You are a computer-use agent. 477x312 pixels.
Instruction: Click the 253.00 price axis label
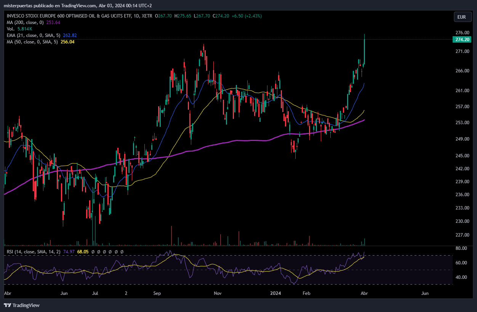point(462,123)
